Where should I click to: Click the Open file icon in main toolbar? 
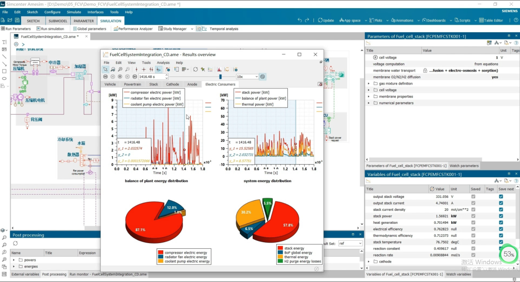coord(10,20)
